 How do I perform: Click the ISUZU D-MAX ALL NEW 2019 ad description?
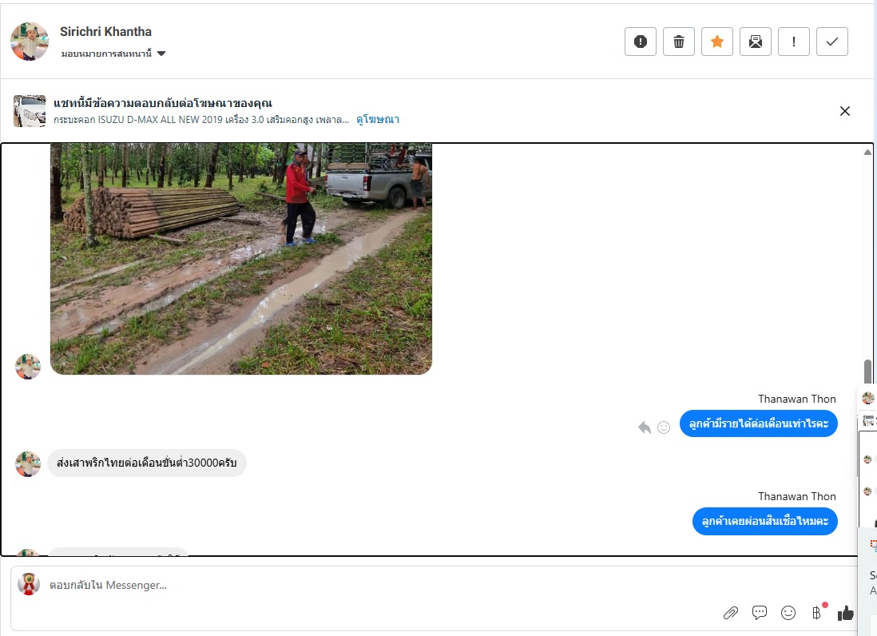(201, 120)
